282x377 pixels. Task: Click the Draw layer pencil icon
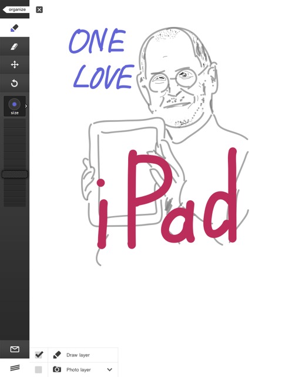pos(57,355)
